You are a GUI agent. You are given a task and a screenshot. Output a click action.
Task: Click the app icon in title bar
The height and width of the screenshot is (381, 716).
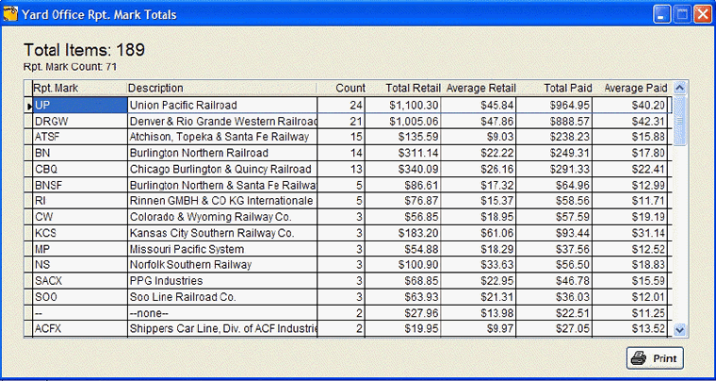coord(11,14)
